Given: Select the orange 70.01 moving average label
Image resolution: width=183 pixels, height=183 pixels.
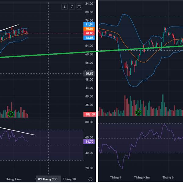Looking at the screenshot, I should [x=89, y=29].
